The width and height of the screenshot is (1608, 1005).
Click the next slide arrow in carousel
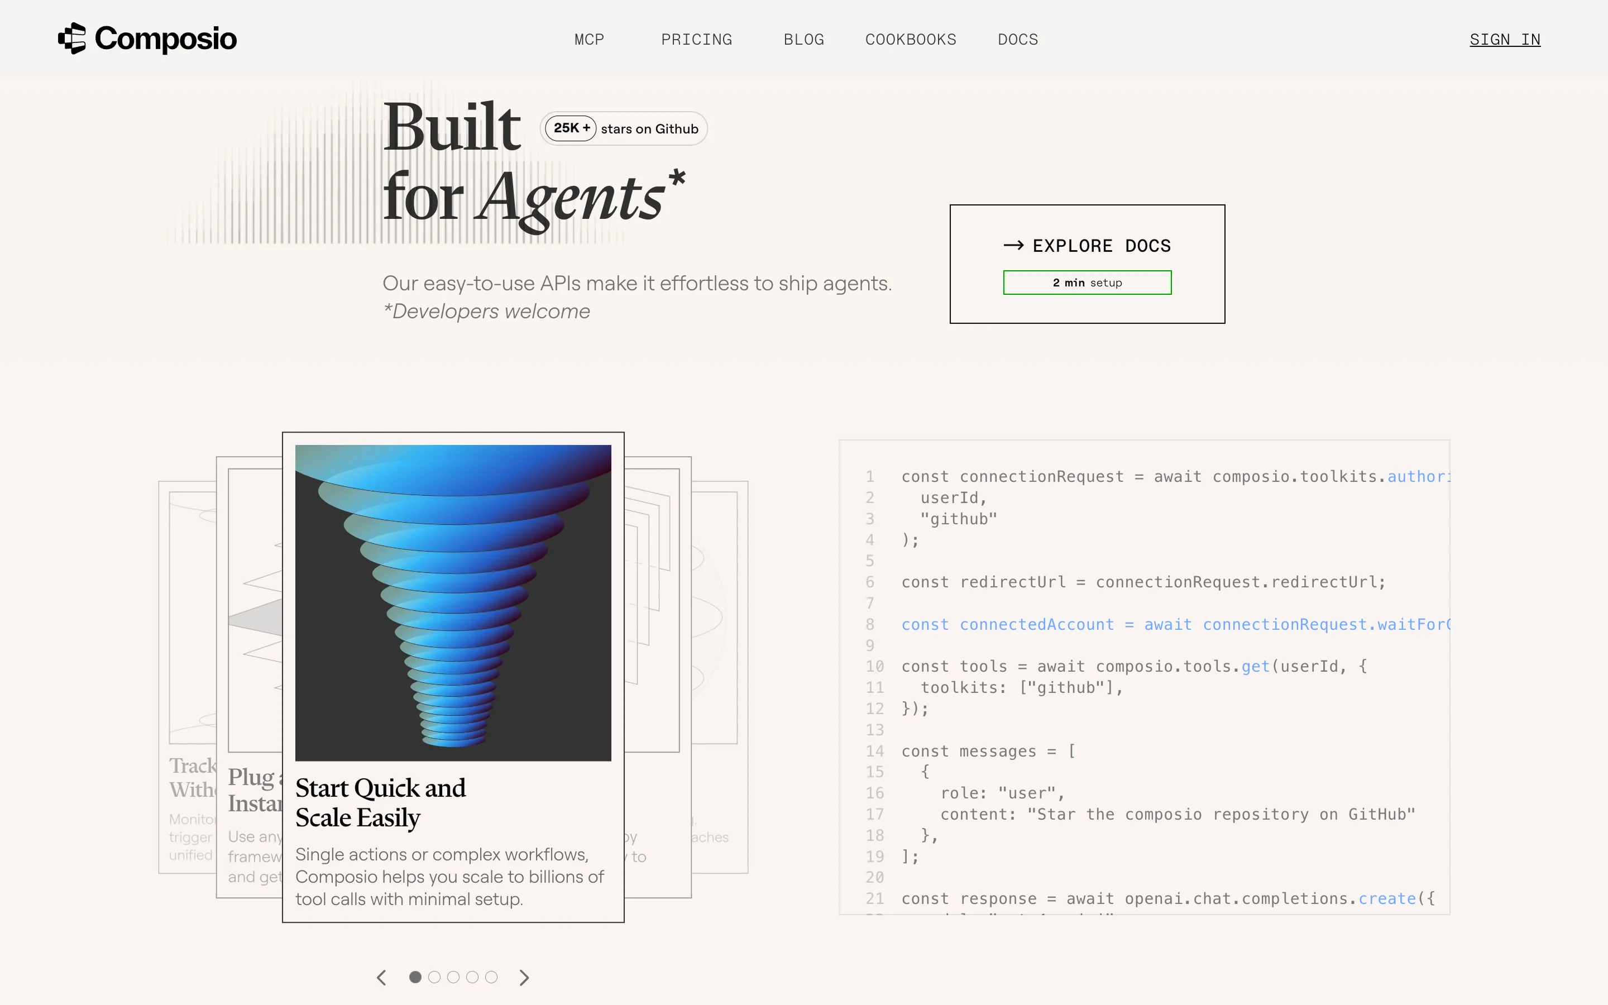click(x=524, y=977)
